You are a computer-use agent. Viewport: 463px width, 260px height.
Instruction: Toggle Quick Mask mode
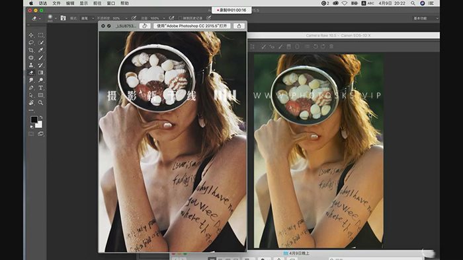click(x=31, y=134)
